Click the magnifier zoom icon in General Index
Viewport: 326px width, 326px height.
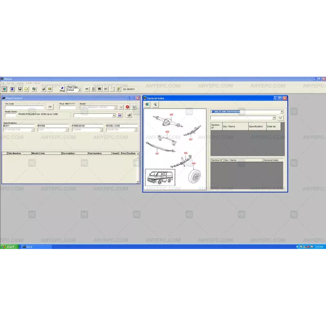click(155, 104)
